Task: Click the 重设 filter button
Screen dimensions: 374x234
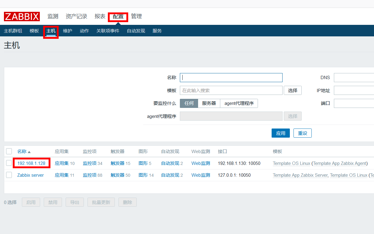Action: click(303, 133)
